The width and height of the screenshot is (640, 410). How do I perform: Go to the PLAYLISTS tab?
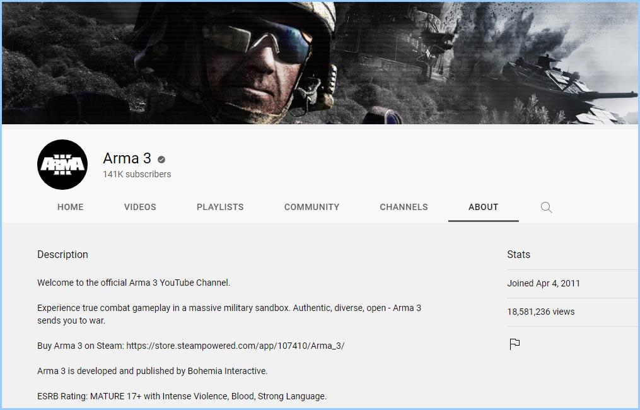point(220,207)
